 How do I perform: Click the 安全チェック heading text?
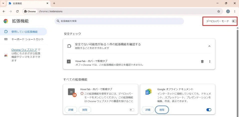[x=72, y=34]
